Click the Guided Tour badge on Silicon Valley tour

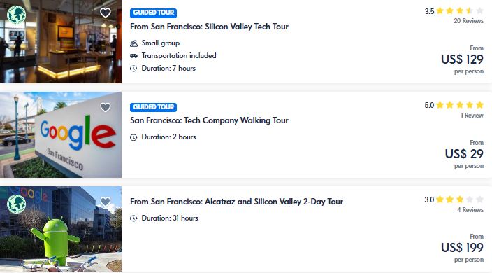coord(154,13)
